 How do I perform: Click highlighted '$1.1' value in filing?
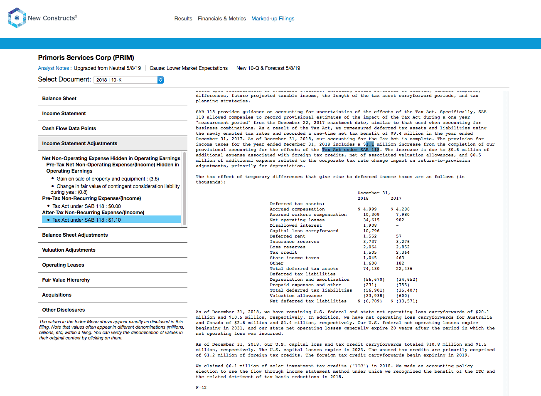(370, 144)
